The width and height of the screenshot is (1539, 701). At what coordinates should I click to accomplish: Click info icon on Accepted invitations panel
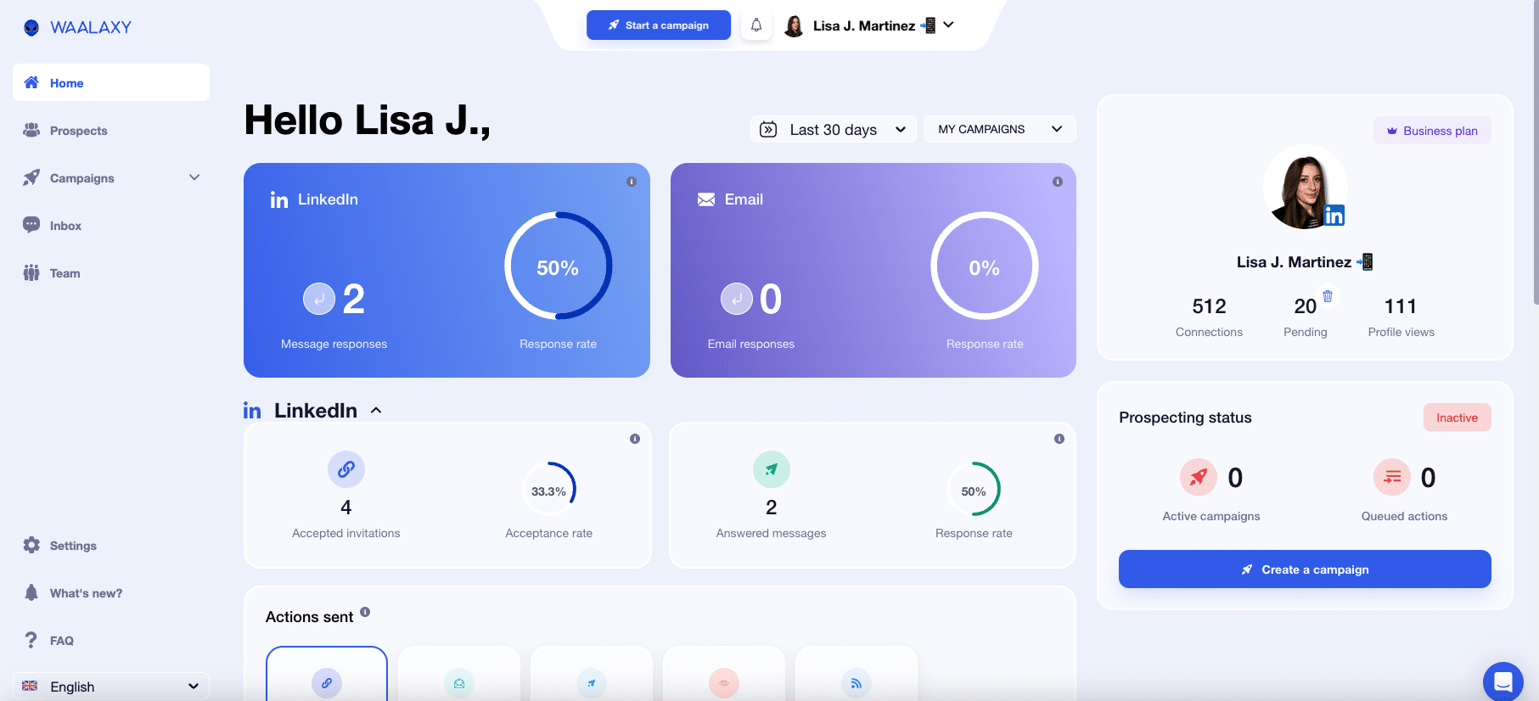point(635,439)
